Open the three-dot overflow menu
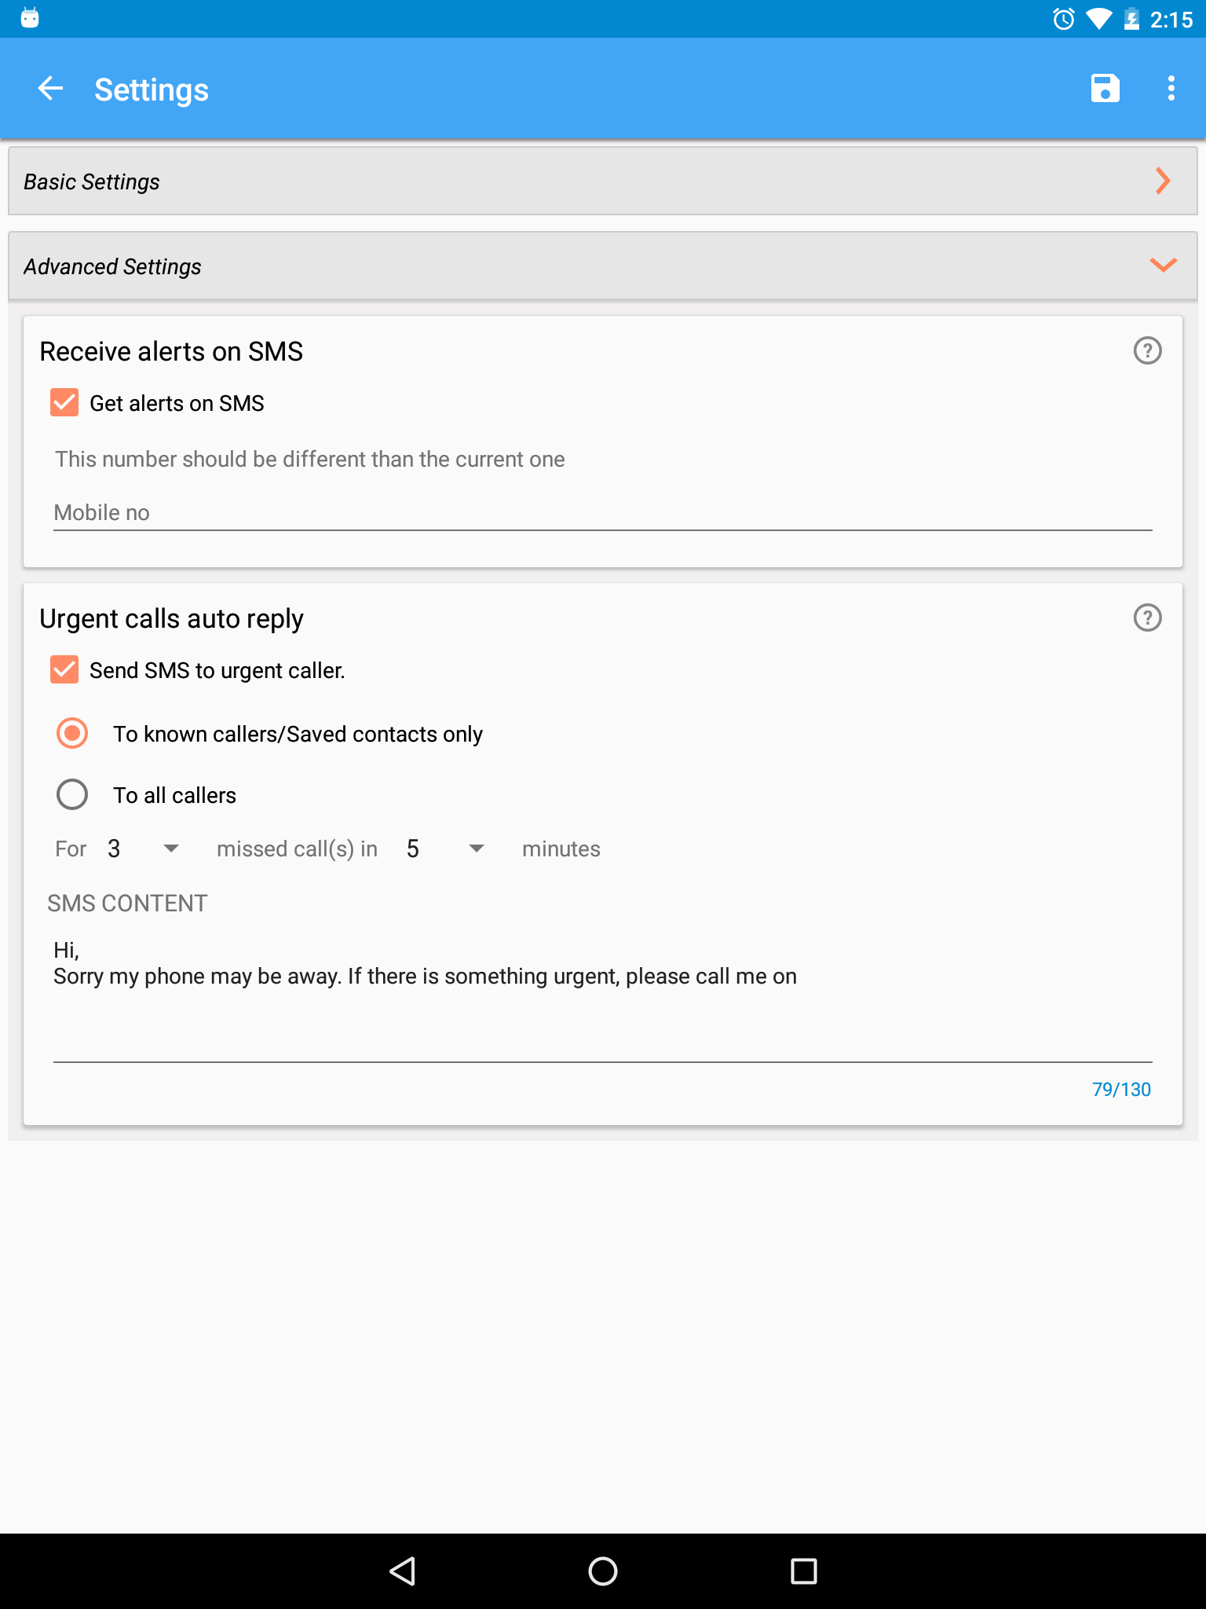 click(1171, 88)
